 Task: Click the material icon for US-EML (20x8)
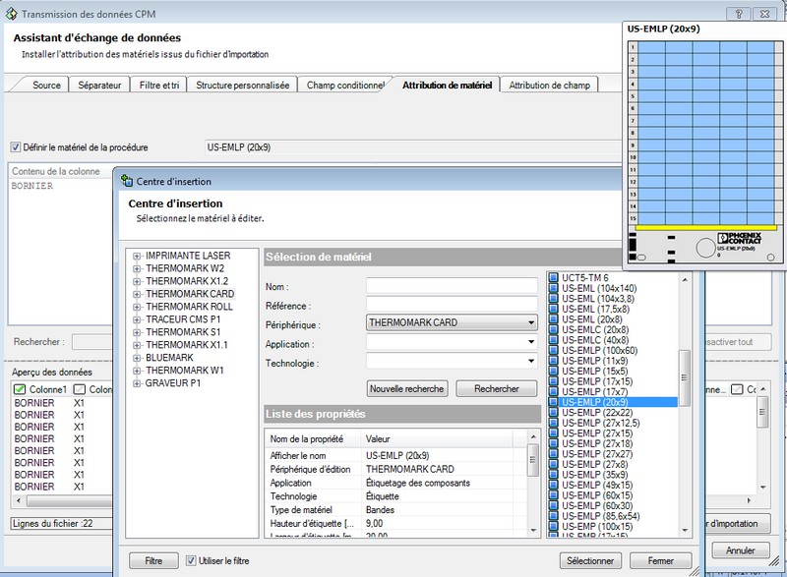[x=553, y=319]
